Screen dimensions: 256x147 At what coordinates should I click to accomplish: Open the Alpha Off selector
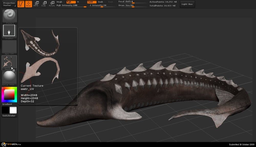pyautogui.click(x=9, y=47)
